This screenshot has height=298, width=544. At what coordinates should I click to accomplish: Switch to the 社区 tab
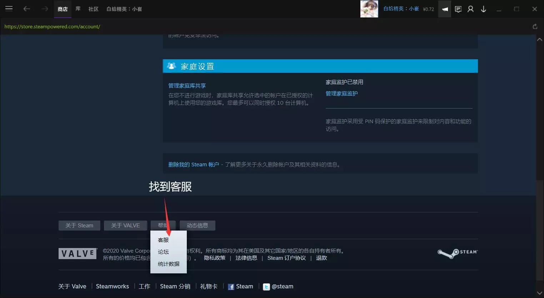pyautogui.click(x=94, y=9)
